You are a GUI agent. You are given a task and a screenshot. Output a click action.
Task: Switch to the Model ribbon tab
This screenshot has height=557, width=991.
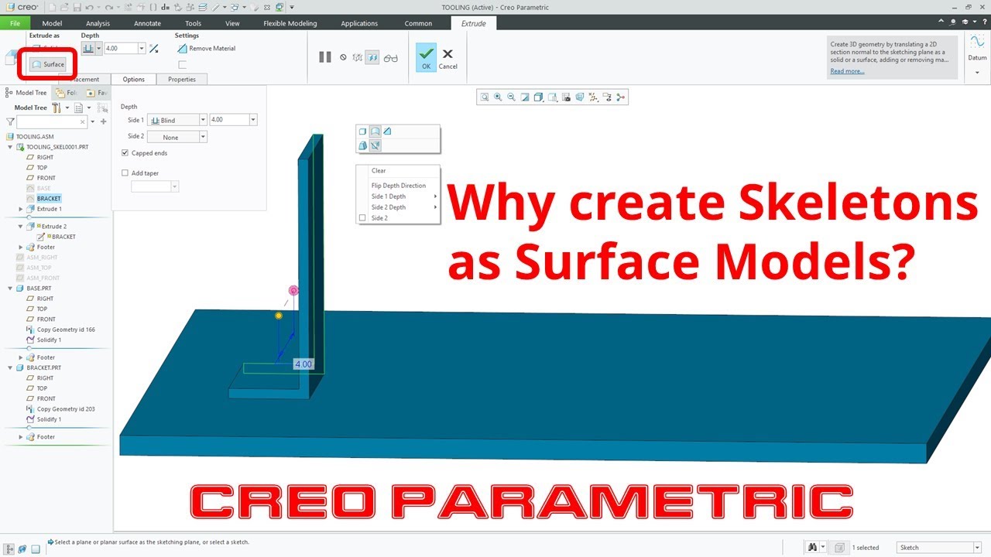[x=52, y=23]
